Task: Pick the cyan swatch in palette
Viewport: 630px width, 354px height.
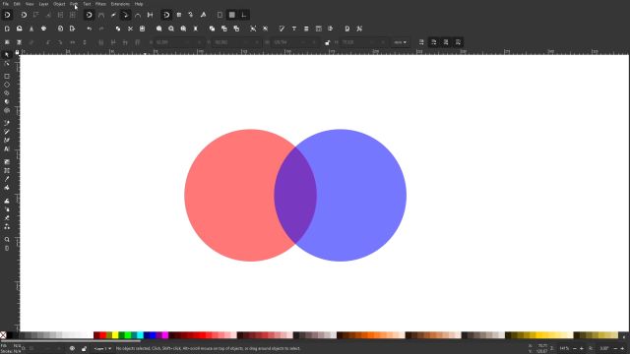Action: [x=140, y=335]
